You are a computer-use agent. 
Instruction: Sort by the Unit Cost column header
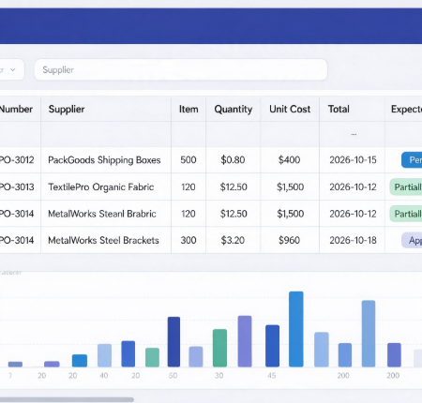point(290,109)
